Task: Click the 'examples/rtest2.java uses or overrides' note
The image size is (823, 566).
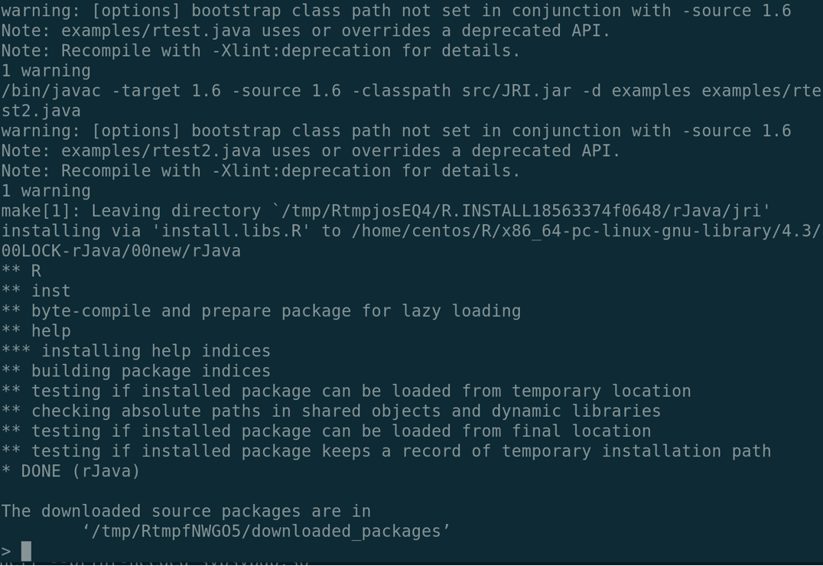Action: (311, 151)
